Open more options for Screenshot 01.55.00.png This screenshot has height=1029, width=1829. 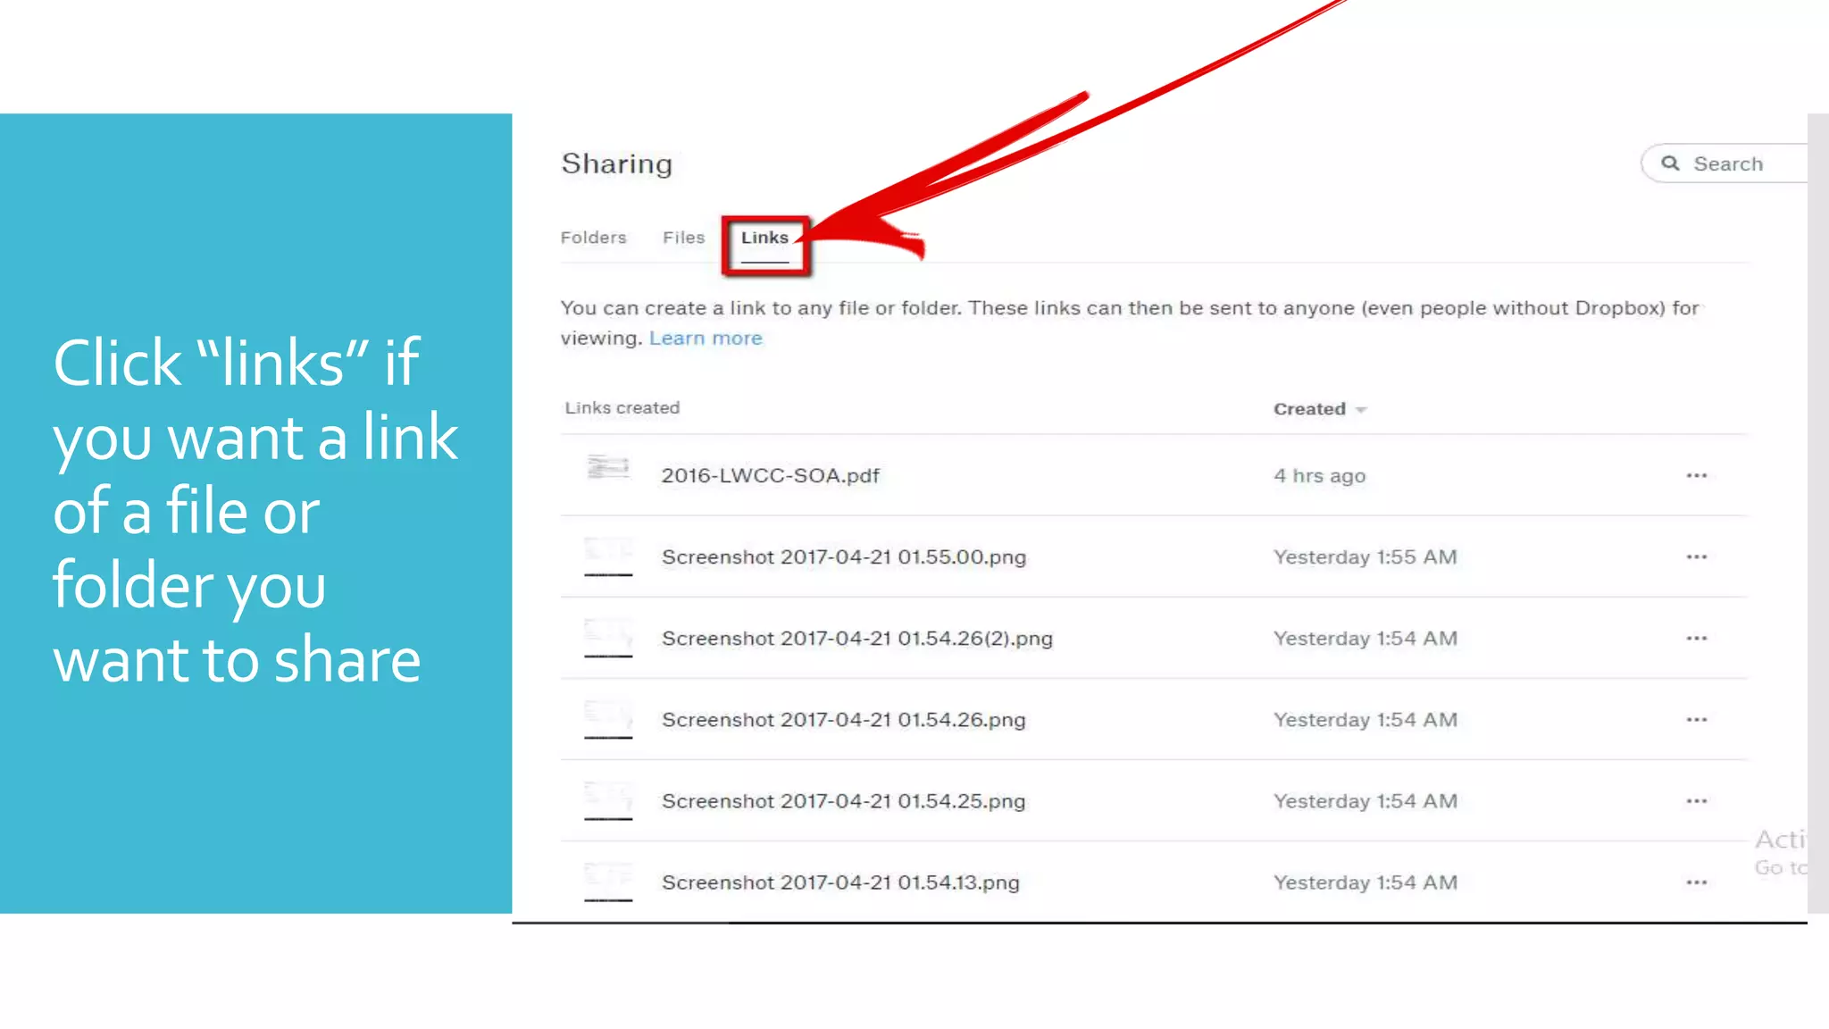pos(1697,556)
